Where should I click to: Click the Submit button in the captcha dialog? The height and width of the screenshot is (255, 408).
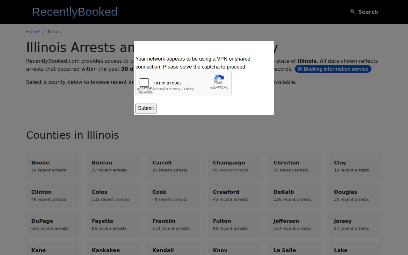(x=146, y=108)
